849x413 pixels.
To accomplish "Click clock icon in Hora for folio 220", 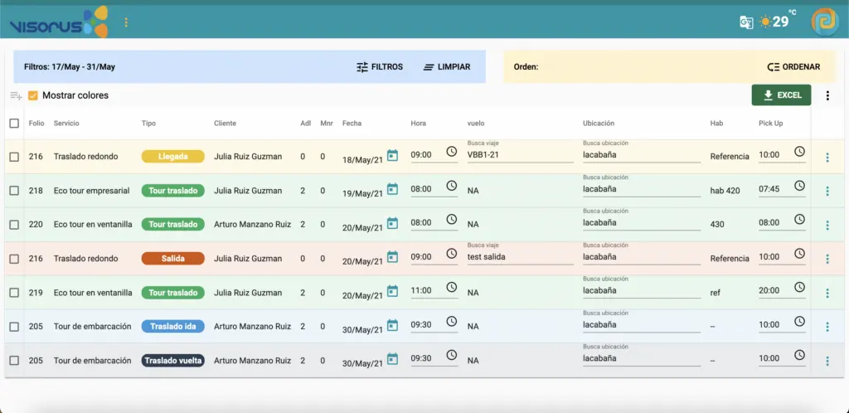I will (452, 220).
